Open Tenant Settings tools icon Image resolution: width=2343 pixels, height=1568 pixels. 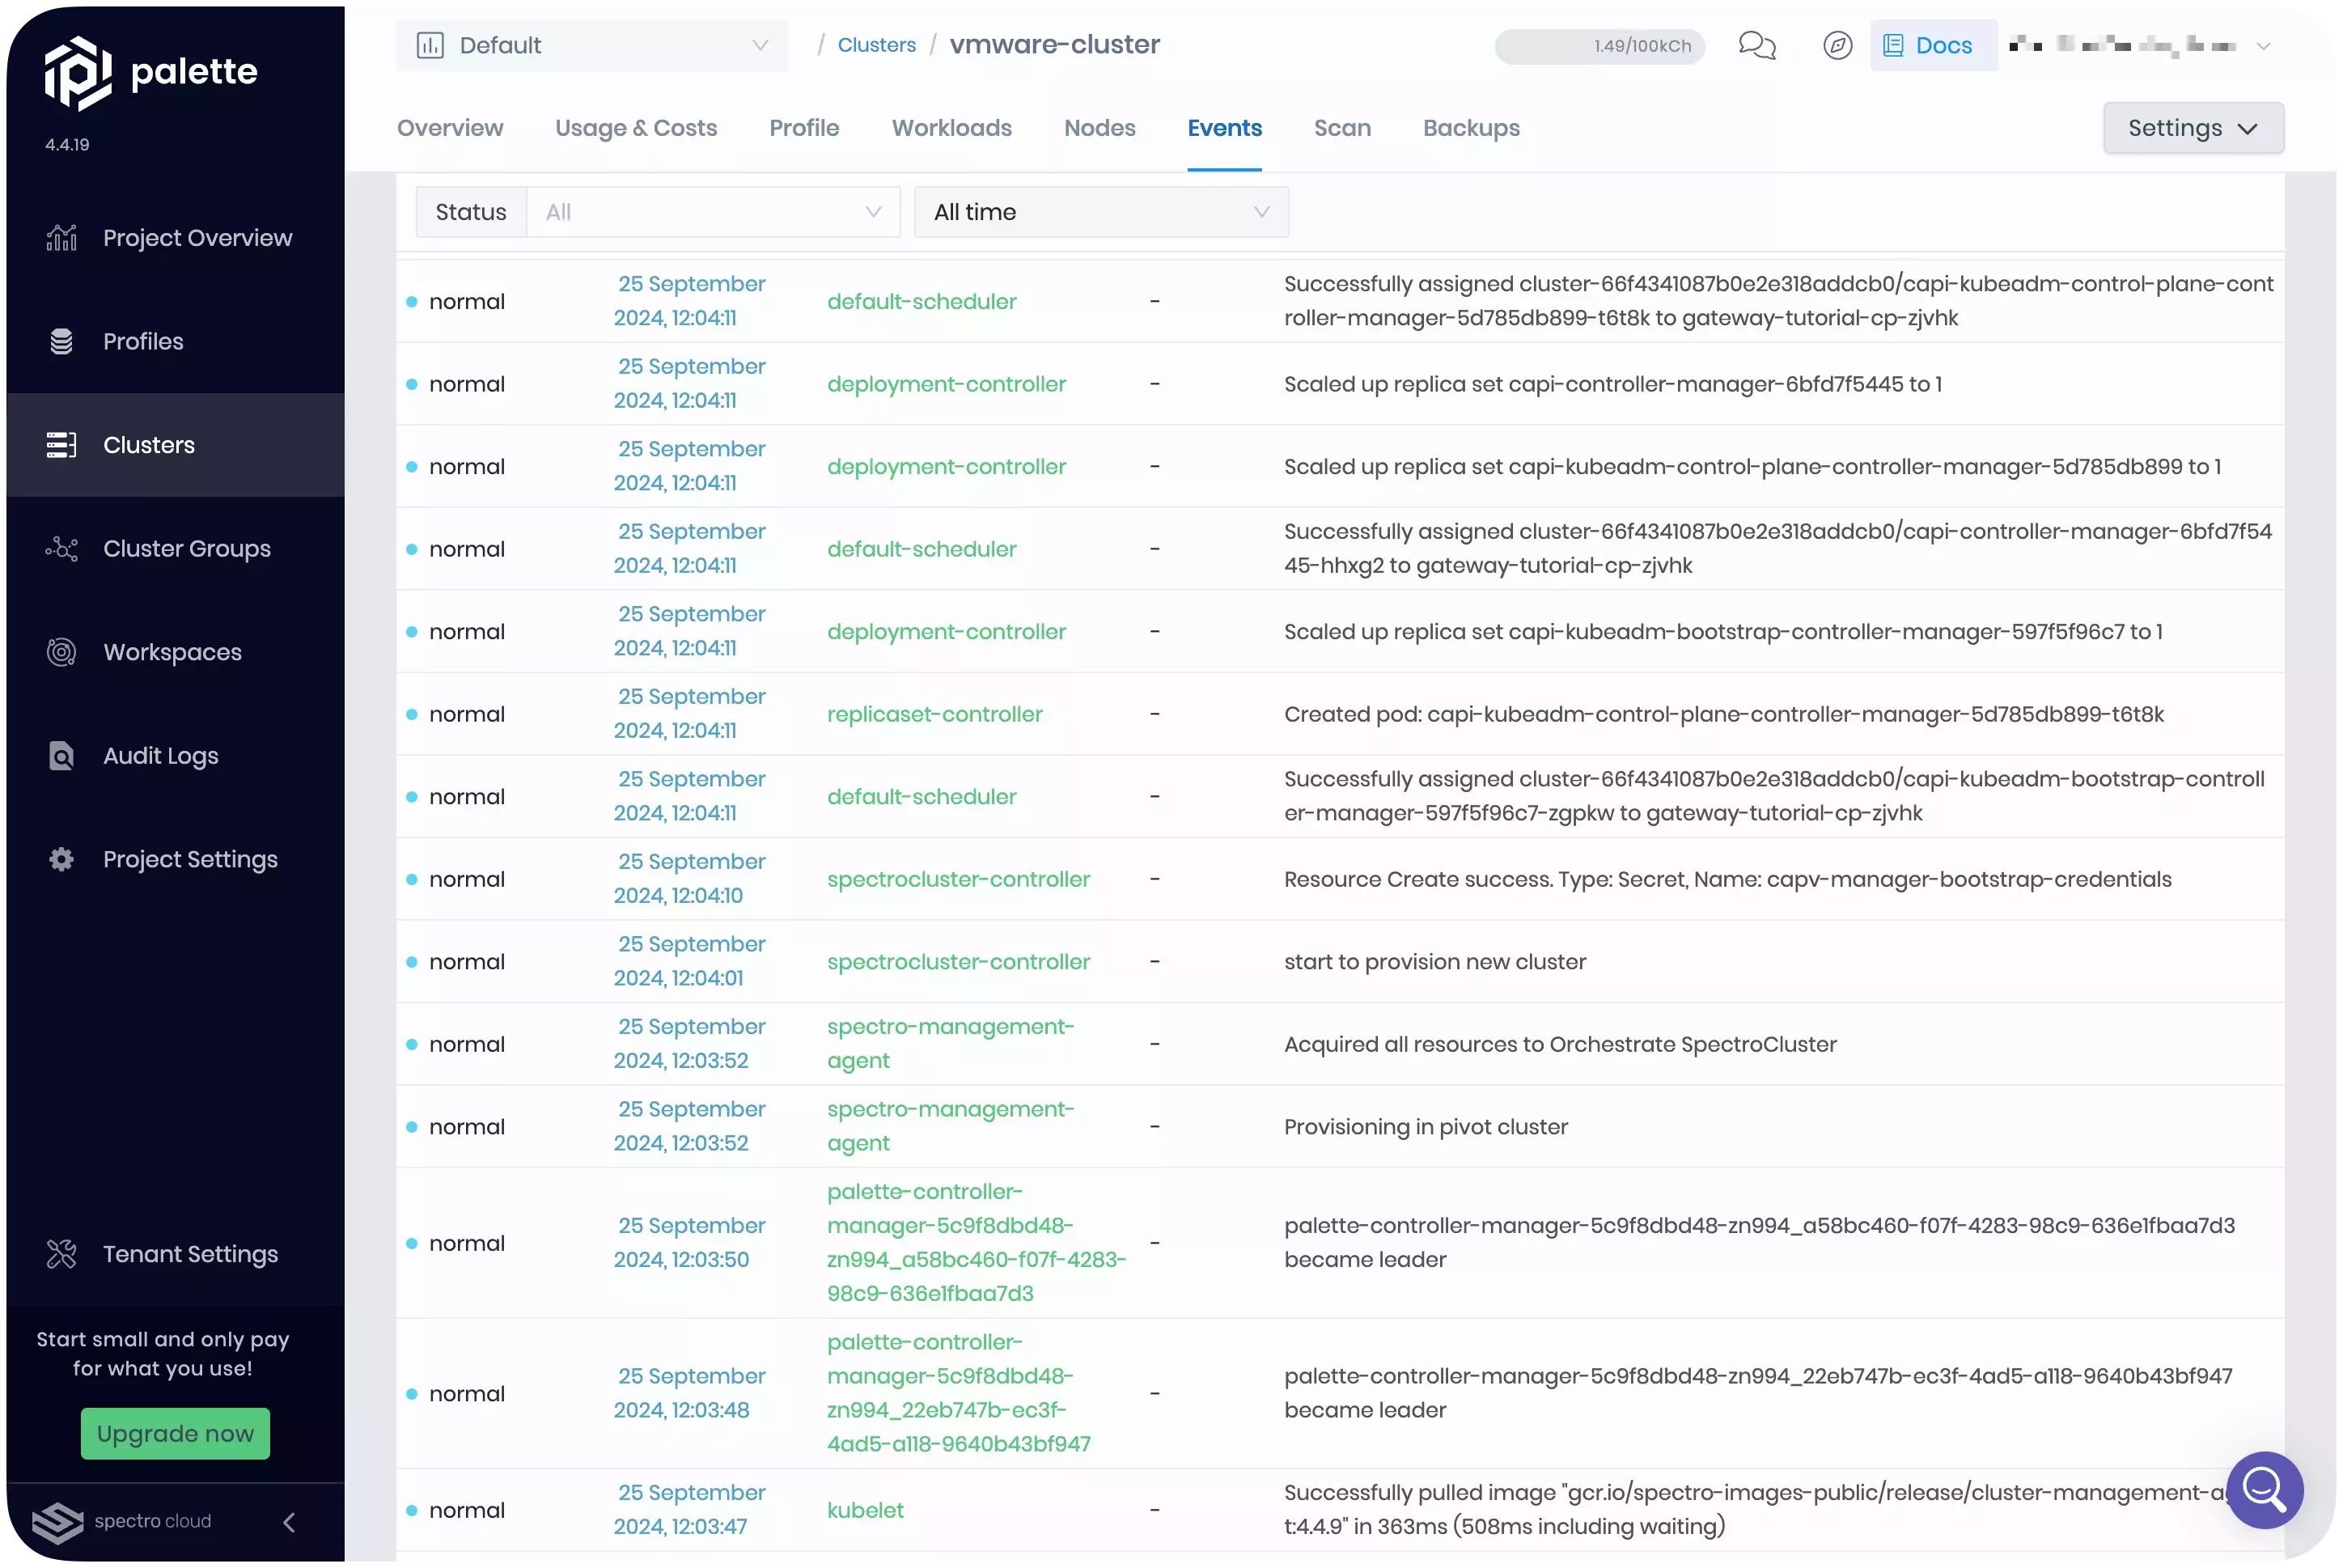click(x=62, y=1254)
